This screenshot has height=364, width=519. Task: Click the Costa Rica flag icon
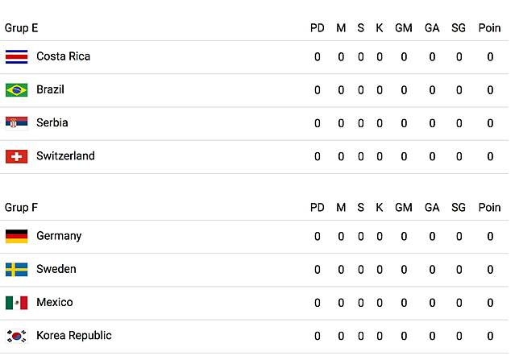(x=17, y=57)
